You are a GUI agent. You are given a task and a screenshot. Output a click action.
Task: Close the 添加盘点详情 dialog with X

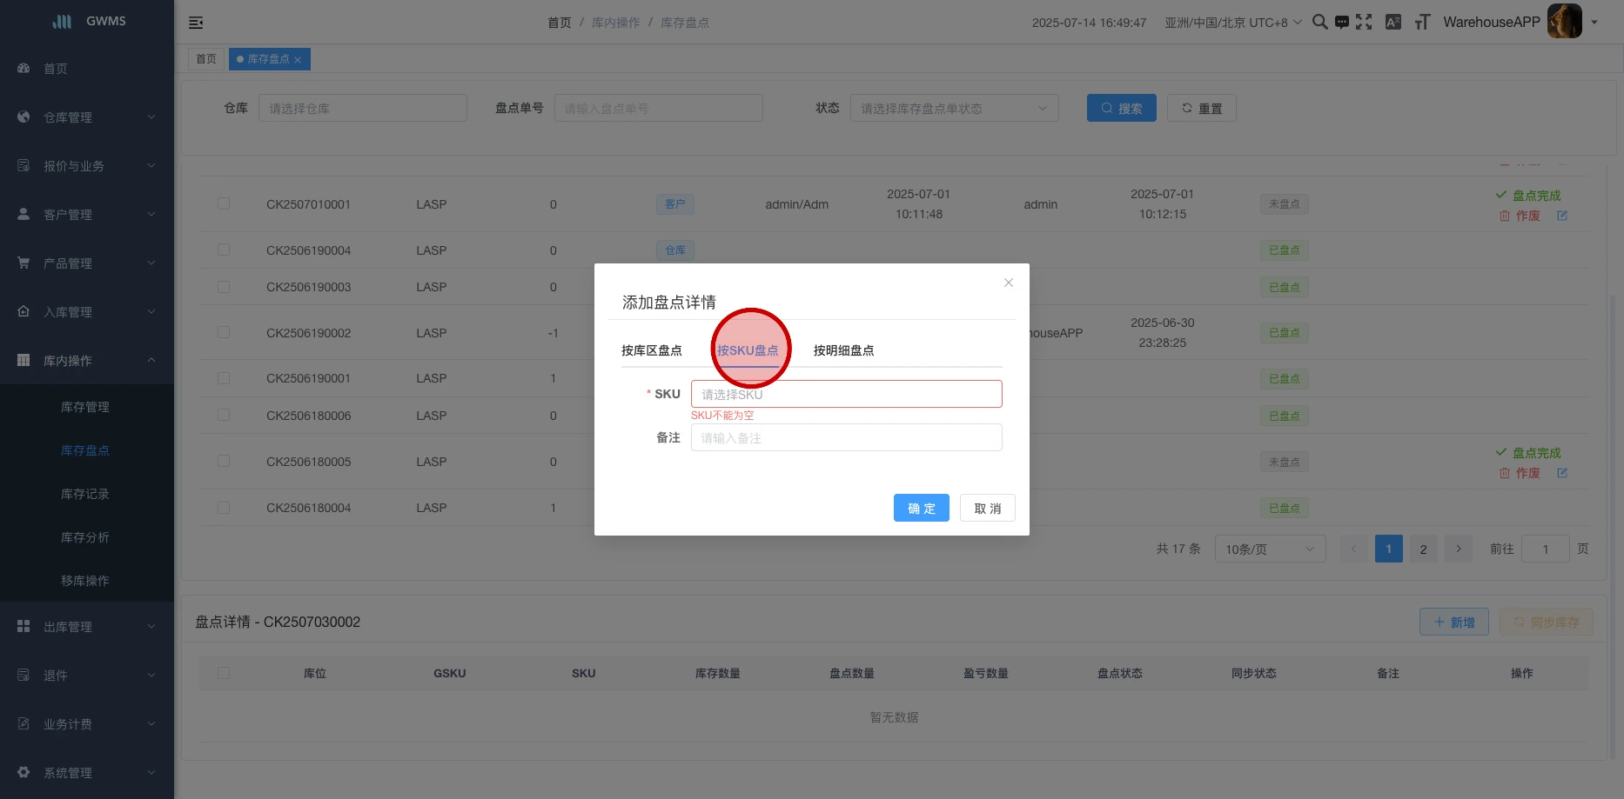click(1009, 283)
